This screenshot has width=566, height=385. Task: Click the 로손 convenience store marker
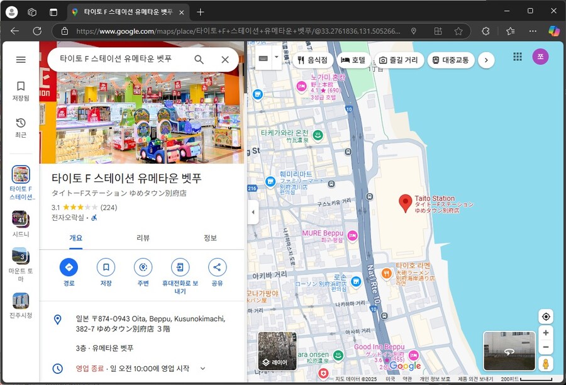356,281
